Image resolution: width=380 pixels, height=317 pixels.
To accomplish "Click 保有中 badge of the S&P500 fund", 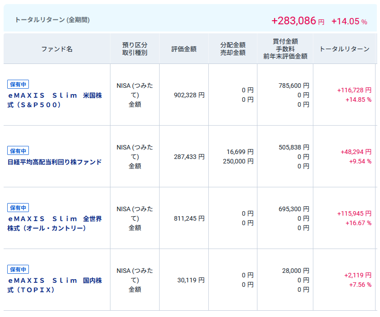I will pyautogui.click(x=18, y=84).
